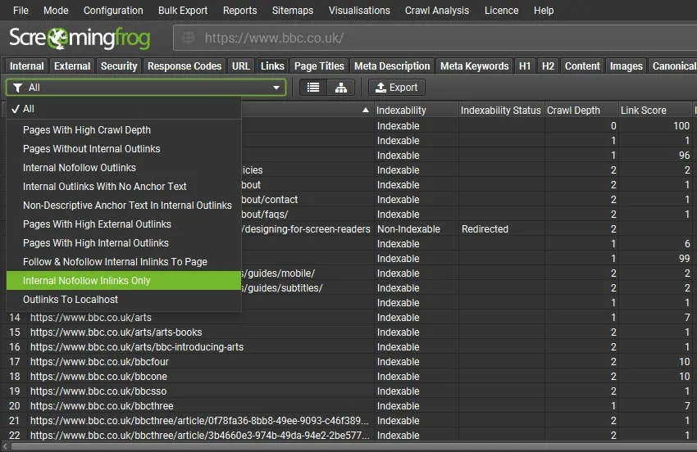The height and width of the screenshot is (452, 697).
Task: Click the filter funnel icon
Action: (18, 88)
